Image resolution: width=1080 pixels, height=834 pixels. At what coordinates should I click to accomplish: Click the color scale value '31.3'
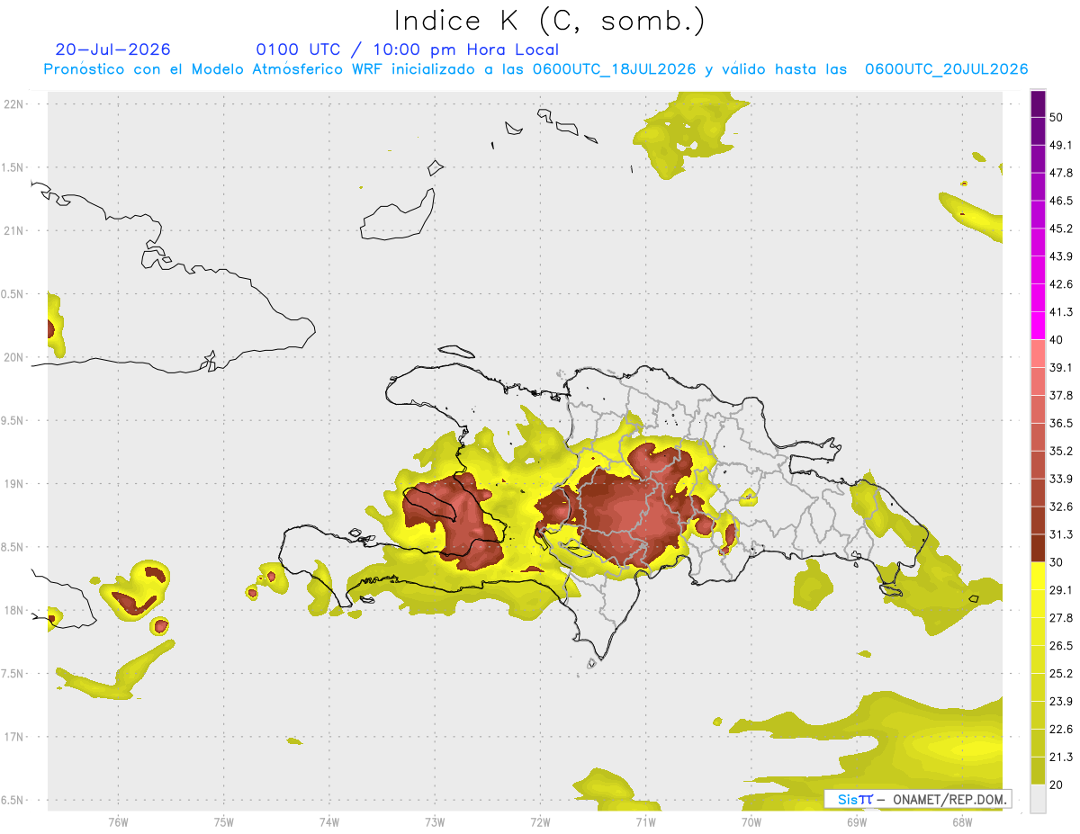pyautogui.click(x=1061, y=534)
